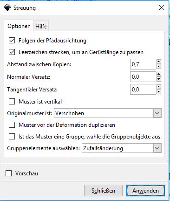Click the Schließen button
Screen dimensions: 170x201
(103, 191)
